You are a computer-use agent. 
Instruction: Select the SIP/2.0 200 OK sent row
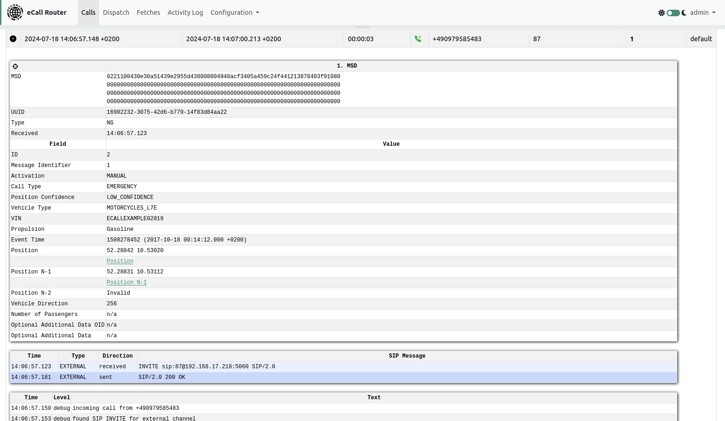coord(161,377)
